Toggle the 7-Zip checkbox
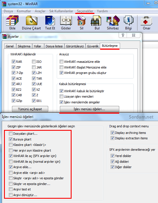 pos(13,73)
